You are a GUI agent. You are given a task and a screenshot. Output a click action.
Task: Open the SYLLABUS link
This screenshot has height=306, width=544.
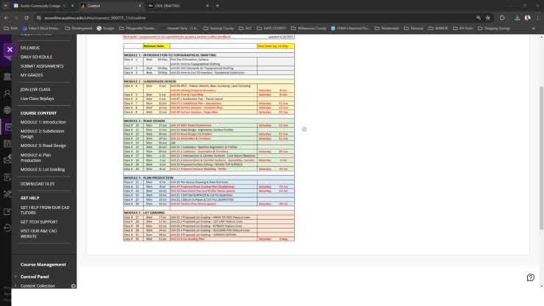click(30, 48)
